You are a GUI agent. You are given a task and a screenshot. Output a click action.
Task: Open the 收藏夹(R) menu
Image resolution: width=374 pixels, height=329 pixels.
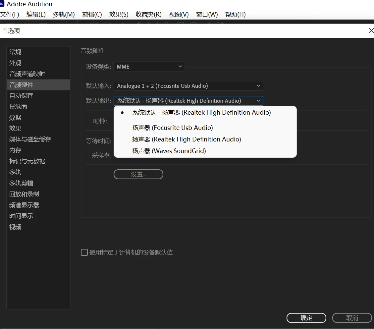[149, 15]
